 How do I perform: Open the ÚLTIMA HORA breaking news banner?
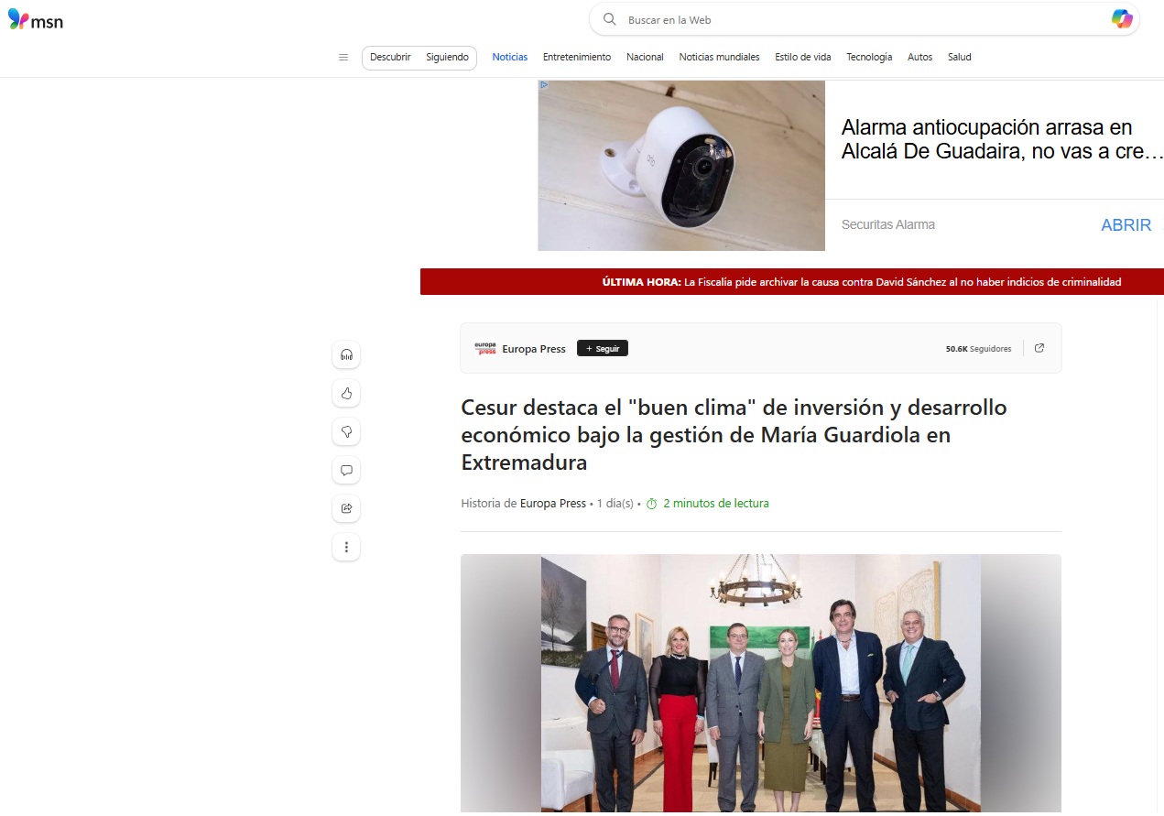click(792, 282)
